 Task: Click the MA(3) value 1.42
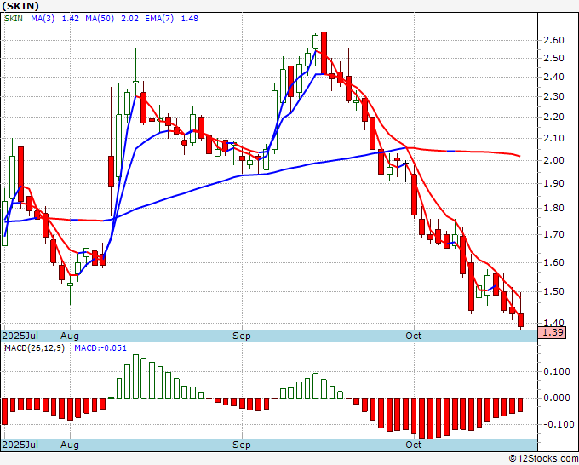(70, 19)
